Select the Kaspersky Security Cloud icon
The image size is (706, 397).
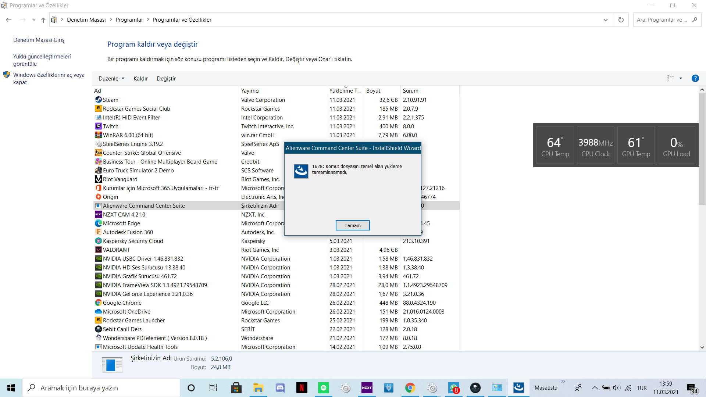point(98,241)
